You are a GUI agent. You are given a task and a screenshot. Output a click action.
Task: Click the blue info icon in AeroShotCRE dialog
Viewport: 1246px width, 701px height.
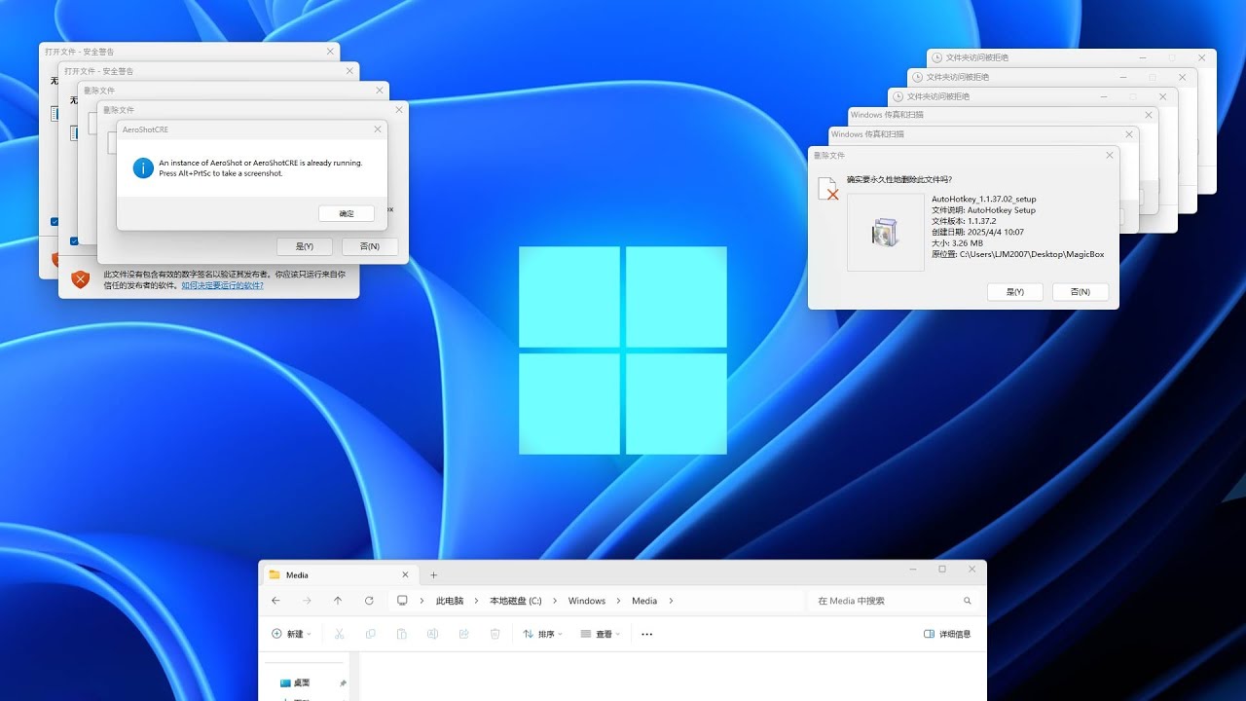click(x=143, y=167)
